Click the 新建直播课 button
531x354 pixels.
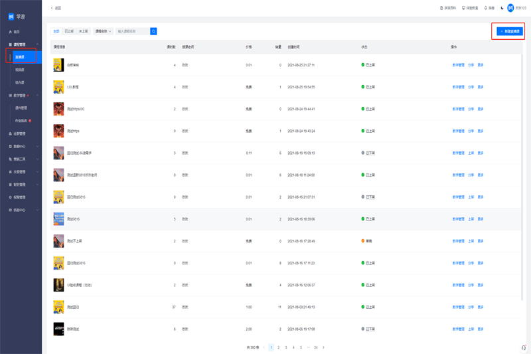(510, 31)
